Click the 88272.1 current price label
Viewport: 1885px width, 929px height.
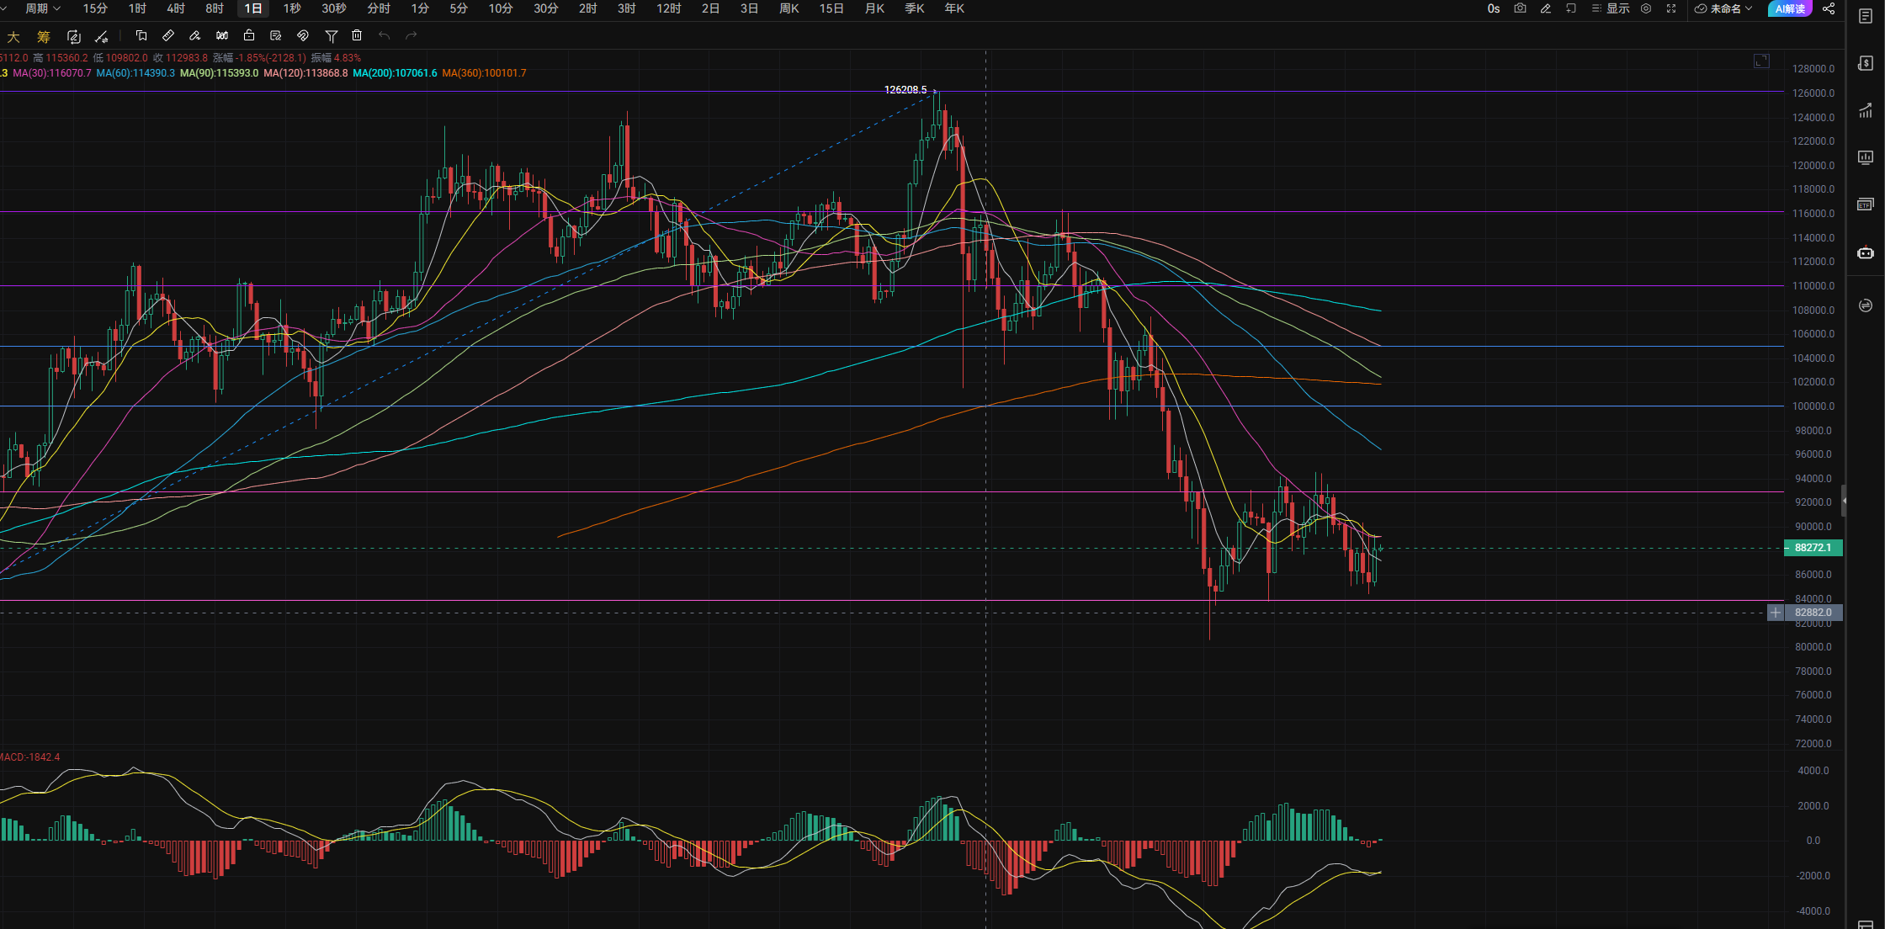[1813, 548]
